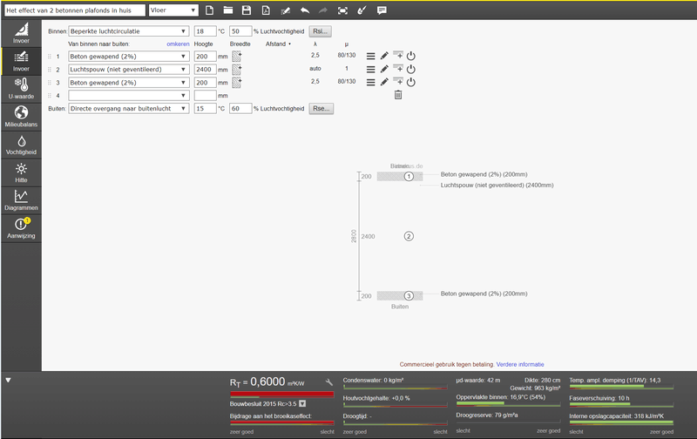
Task: Select circled layer marker 1 in the diagram
Action: pyautogui.click(x=409, y=177)
